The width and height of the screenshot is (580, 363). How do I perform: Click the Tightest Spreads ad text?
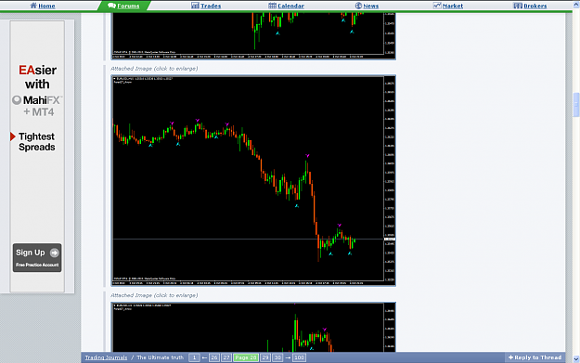(x=36, y=142)
